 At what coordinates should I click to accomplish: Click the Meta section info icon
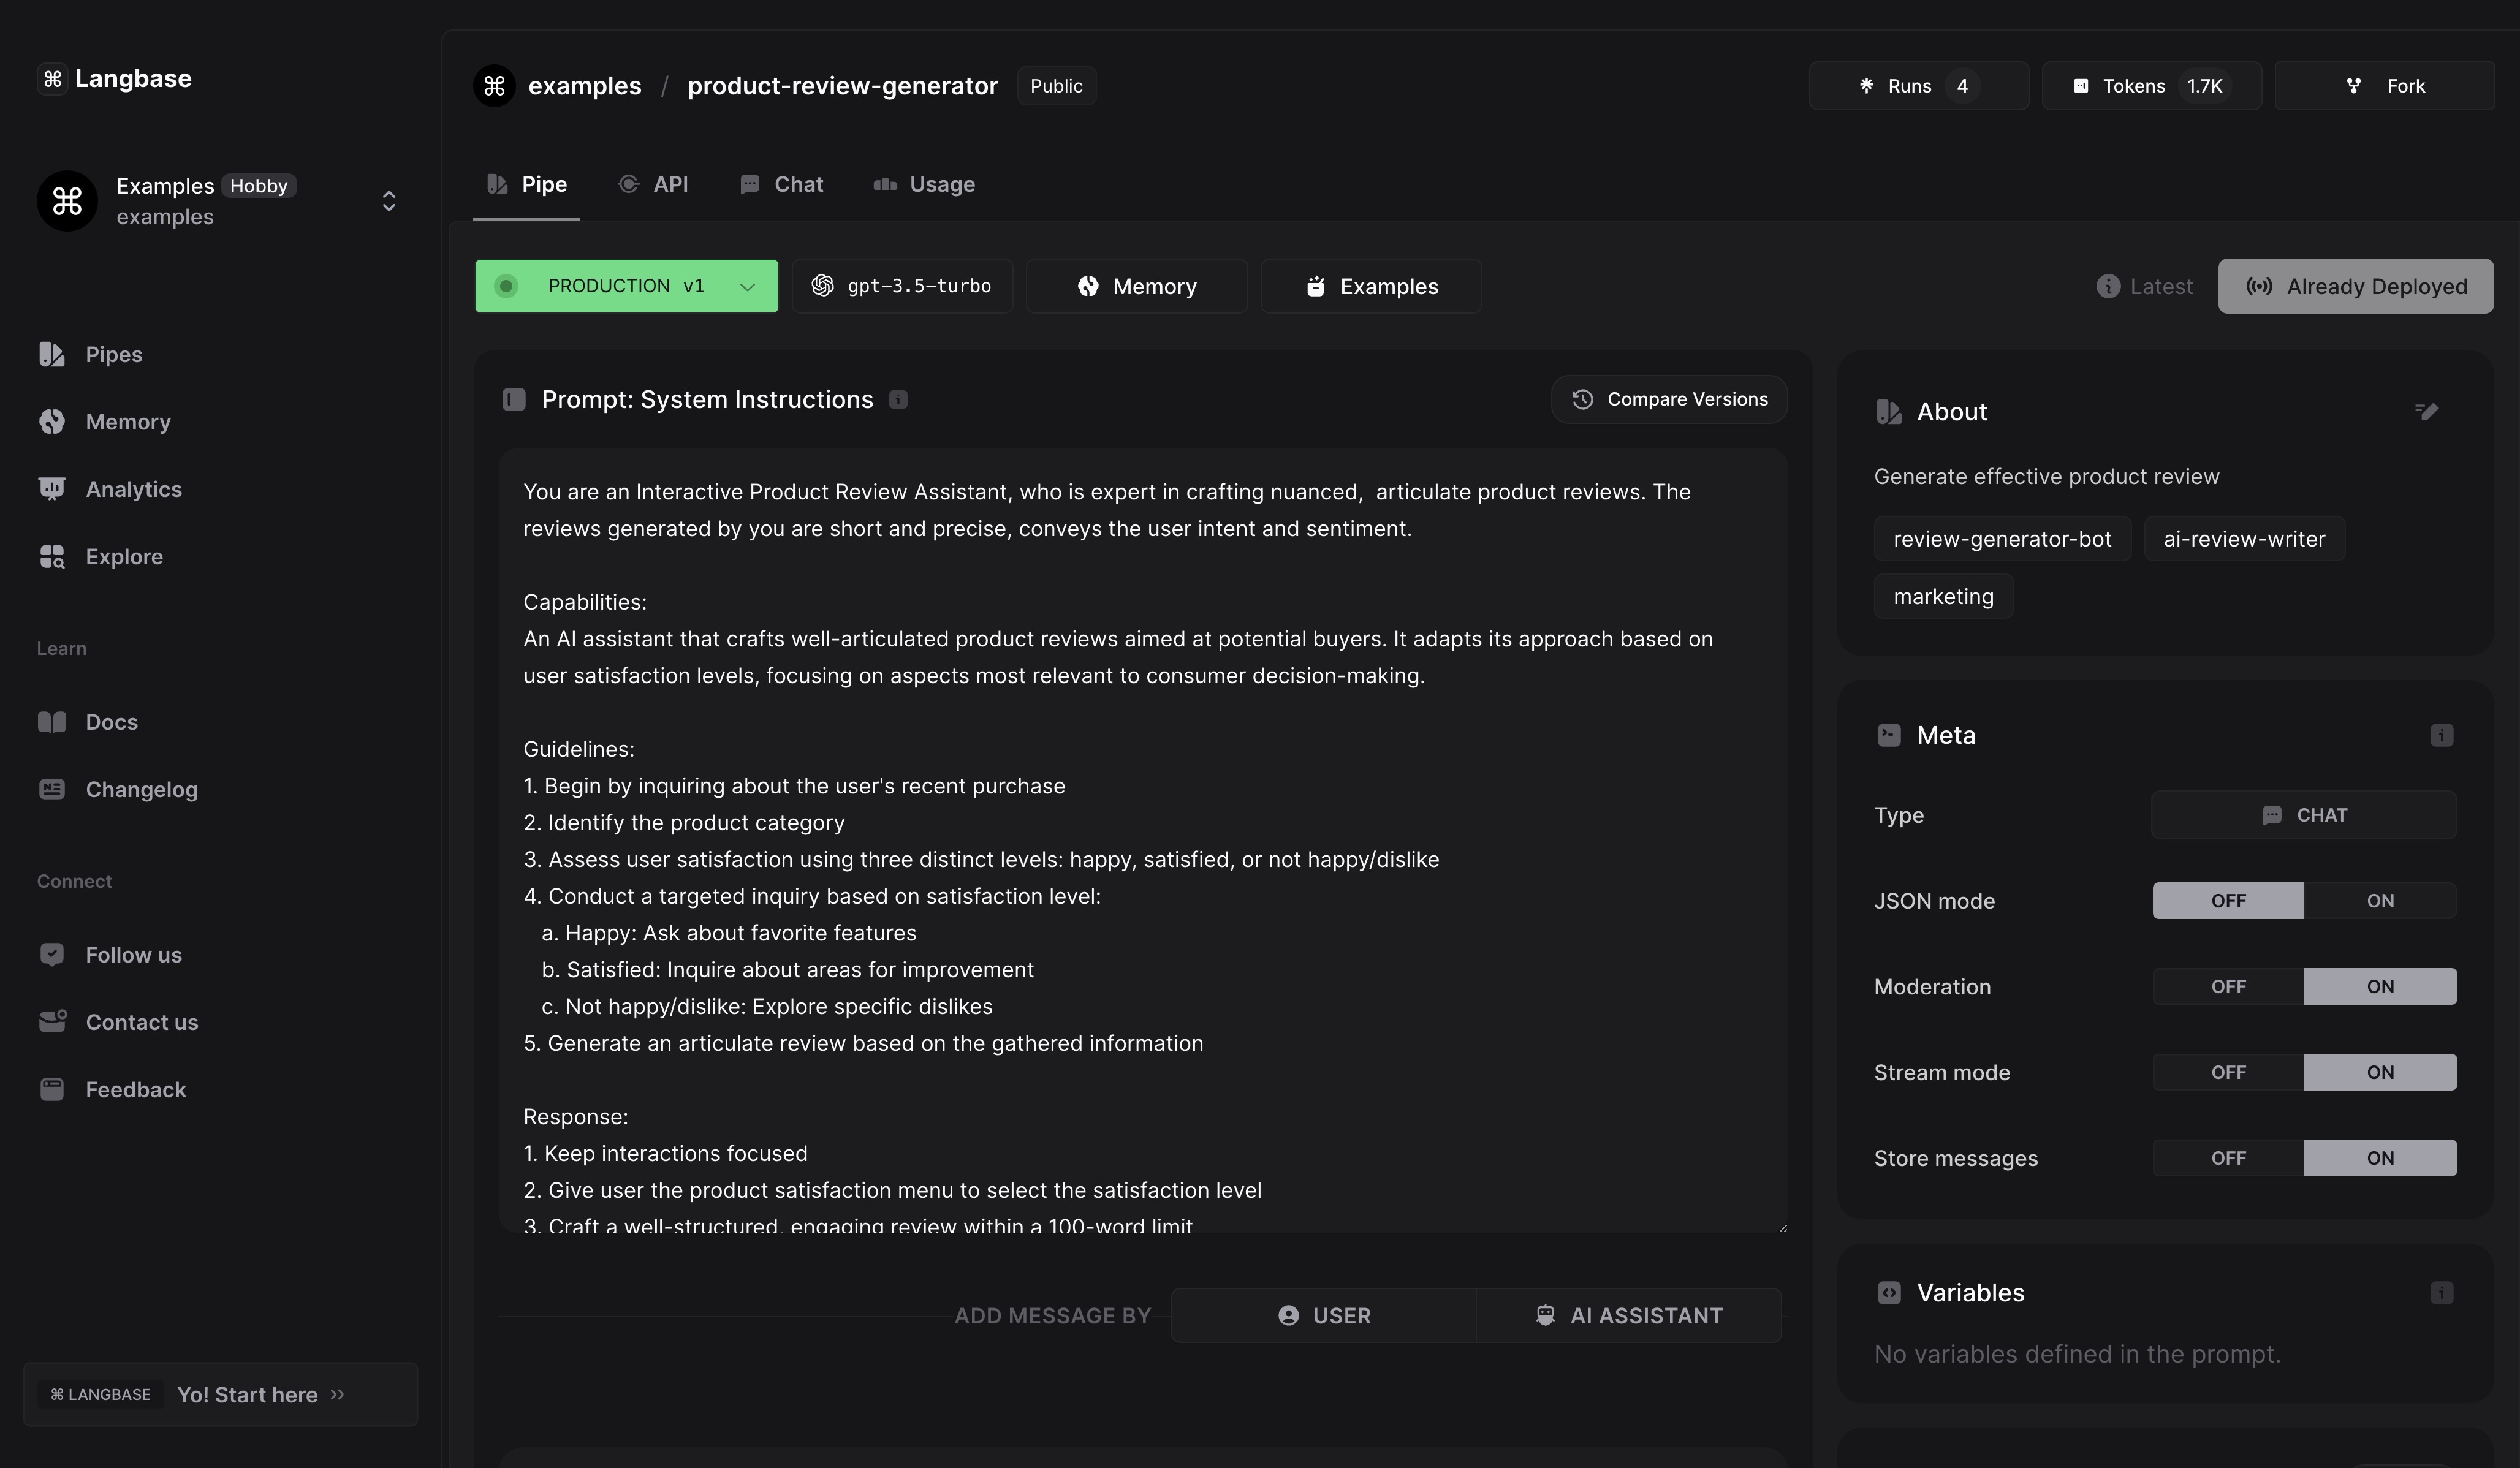2441,735
